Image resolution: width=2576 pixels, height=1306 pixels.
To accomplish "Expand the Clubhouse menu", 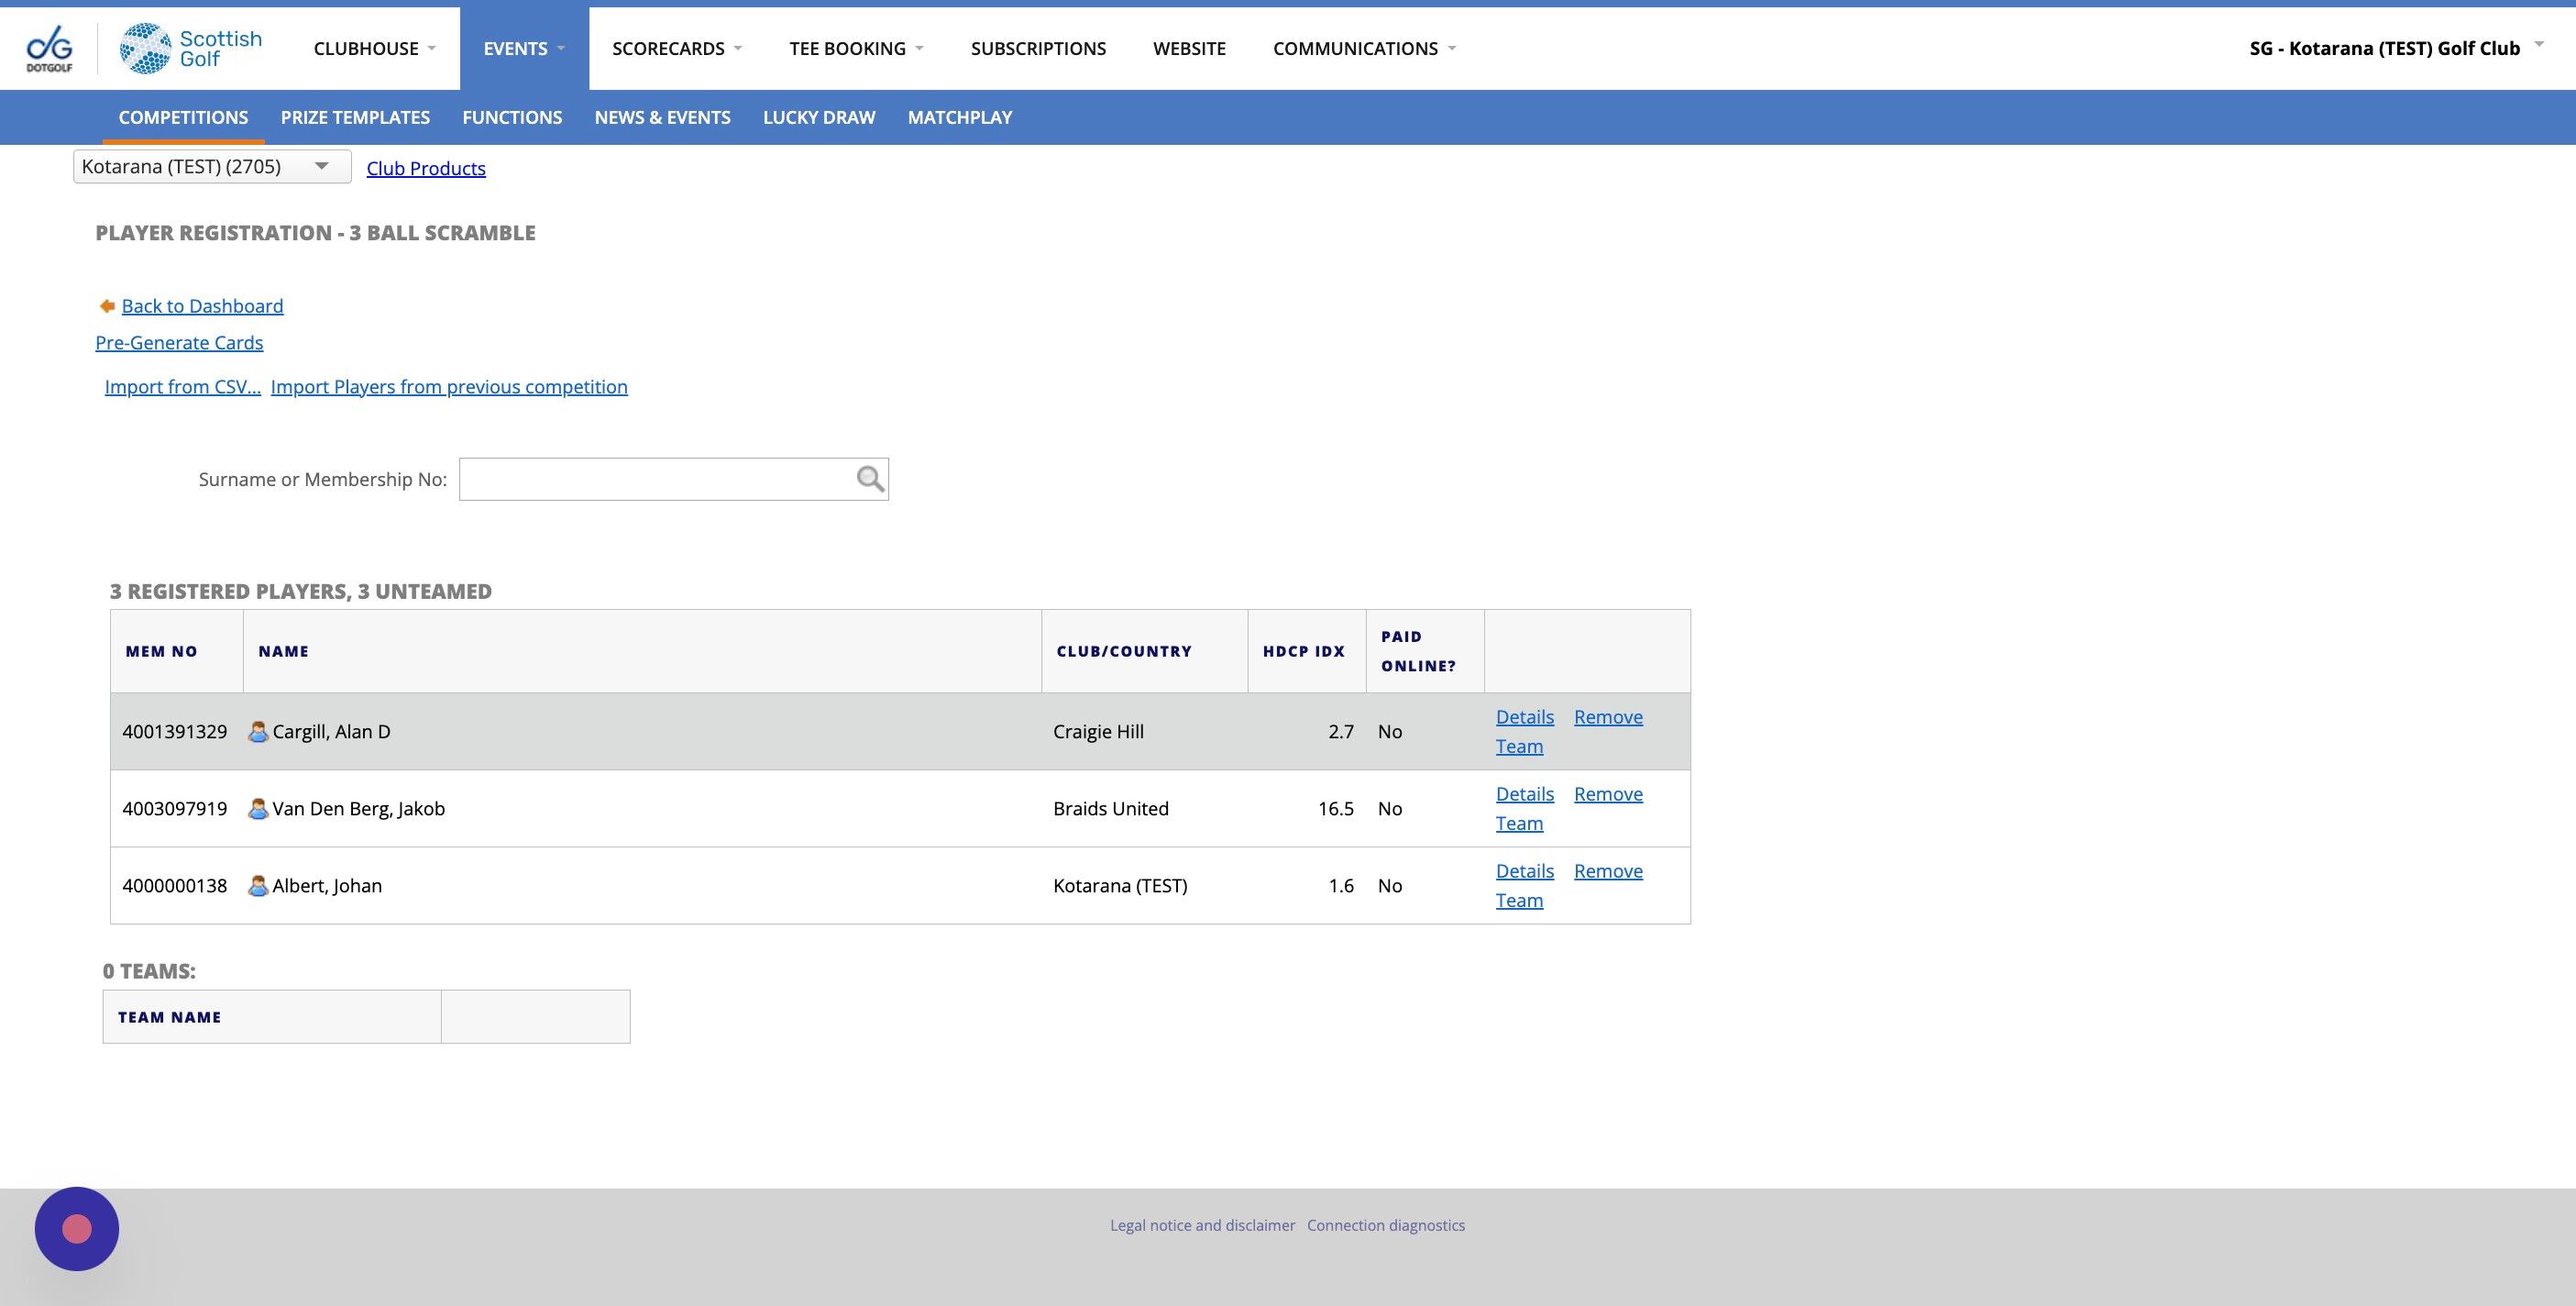I will tap(374, 48).
